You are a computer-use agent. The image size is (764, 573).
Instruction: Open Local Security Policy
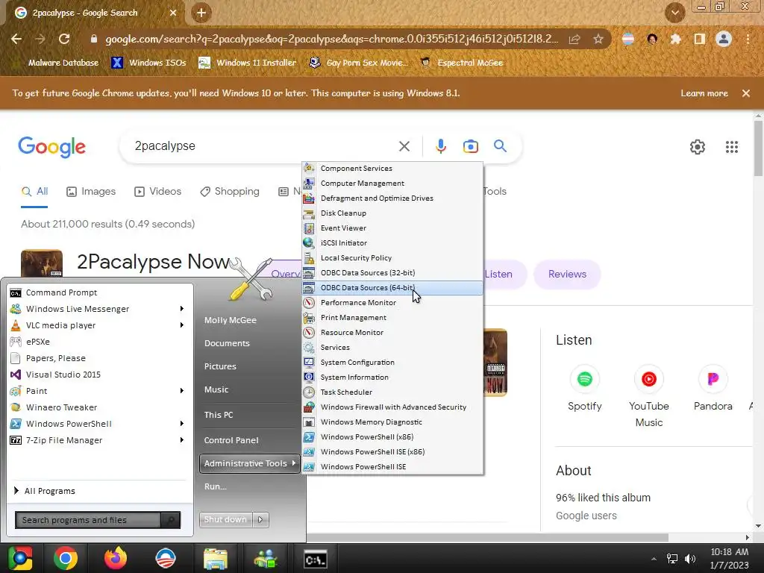click(392, 257)
